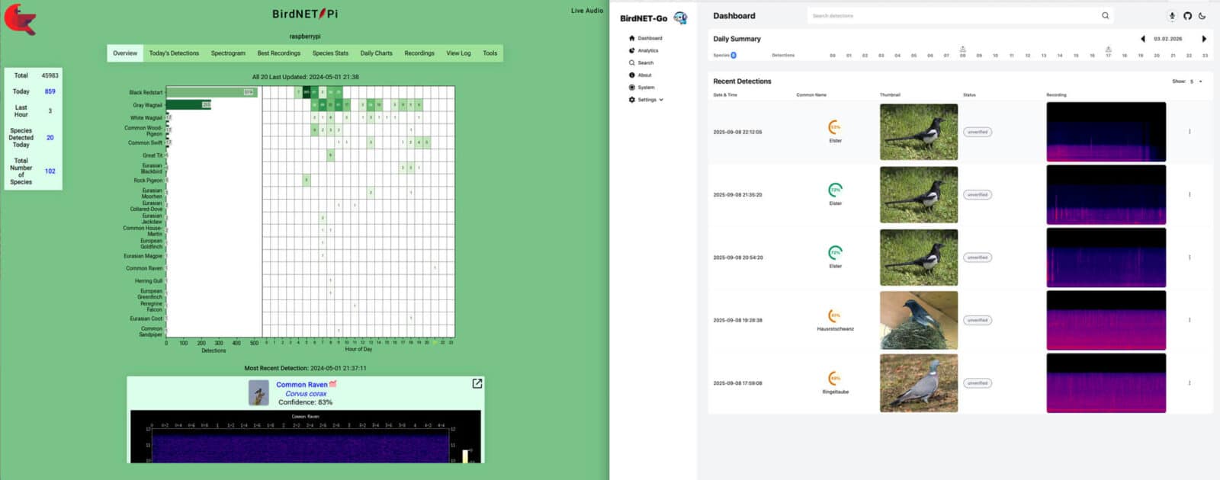Open the GitHub icon link
This screenshot has height=480, width=1220.
pyautogui.click(x=1187, y=16)
